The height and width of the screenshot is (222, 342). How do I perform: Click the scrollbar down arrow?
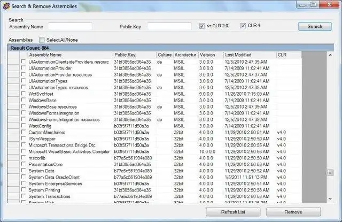(330, 199)
